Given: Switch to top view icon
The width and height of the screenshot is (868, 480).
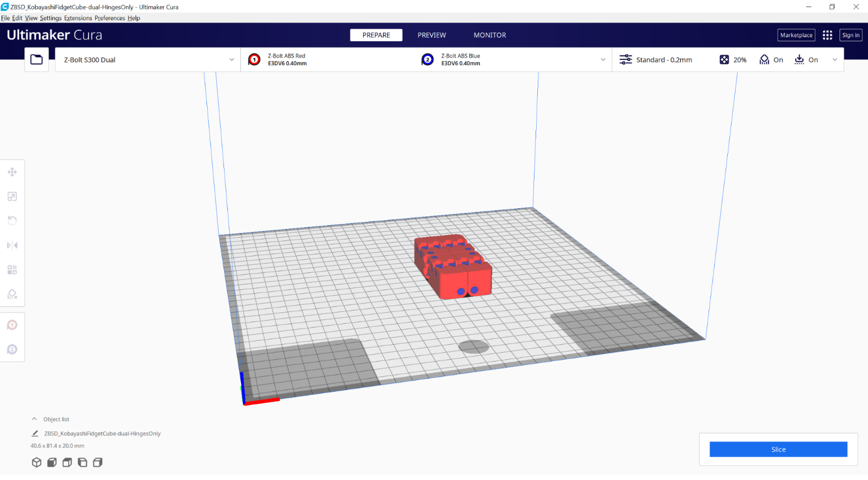Looking at the screenshot, I should [67, 462].
